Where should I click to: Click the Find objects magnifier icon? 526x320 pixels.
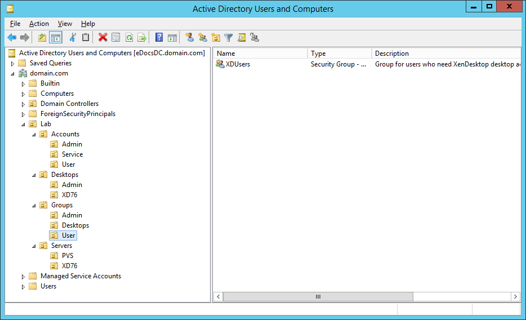click(242, 38)
